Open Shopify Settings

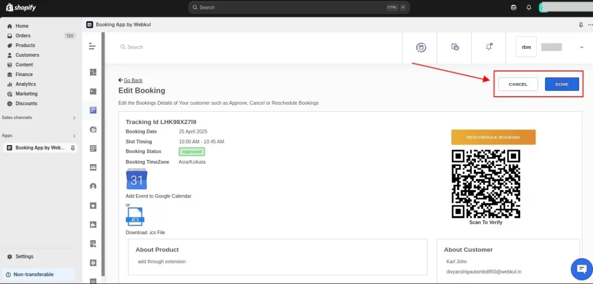pos(24,257)
